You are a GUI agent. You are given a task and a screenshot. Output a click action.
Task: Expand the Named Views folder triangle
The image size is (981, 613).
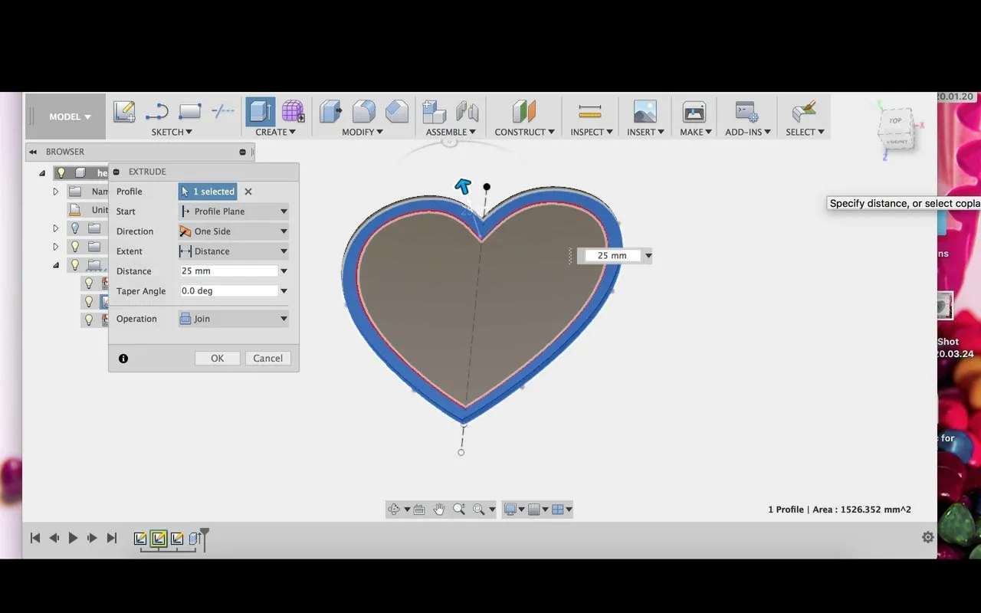55,192
